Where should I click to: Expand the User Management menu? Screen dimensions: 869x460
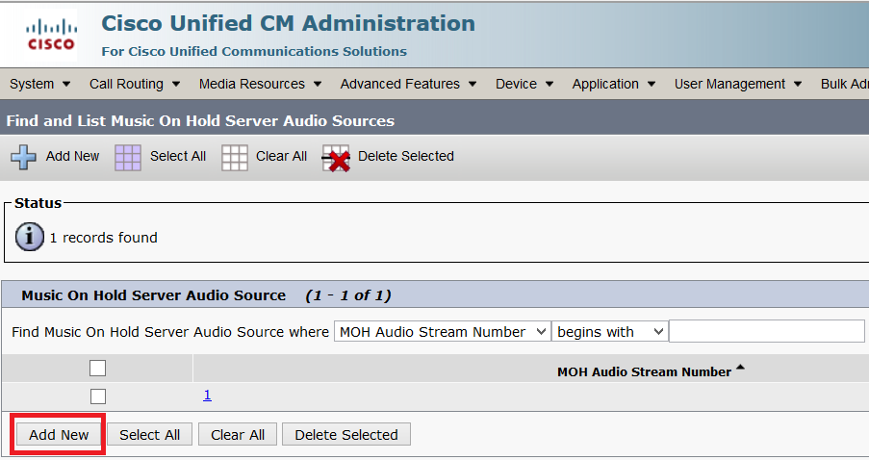click(x=738, y=84)
